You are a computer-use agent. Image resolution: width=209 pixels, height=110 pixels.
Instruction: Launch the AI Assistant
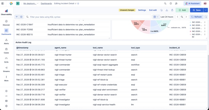[192, 3]
